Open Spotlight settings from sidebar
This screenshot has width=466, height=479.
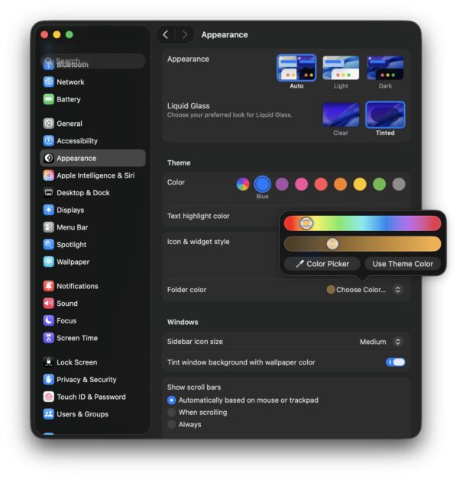pos(71,245)
